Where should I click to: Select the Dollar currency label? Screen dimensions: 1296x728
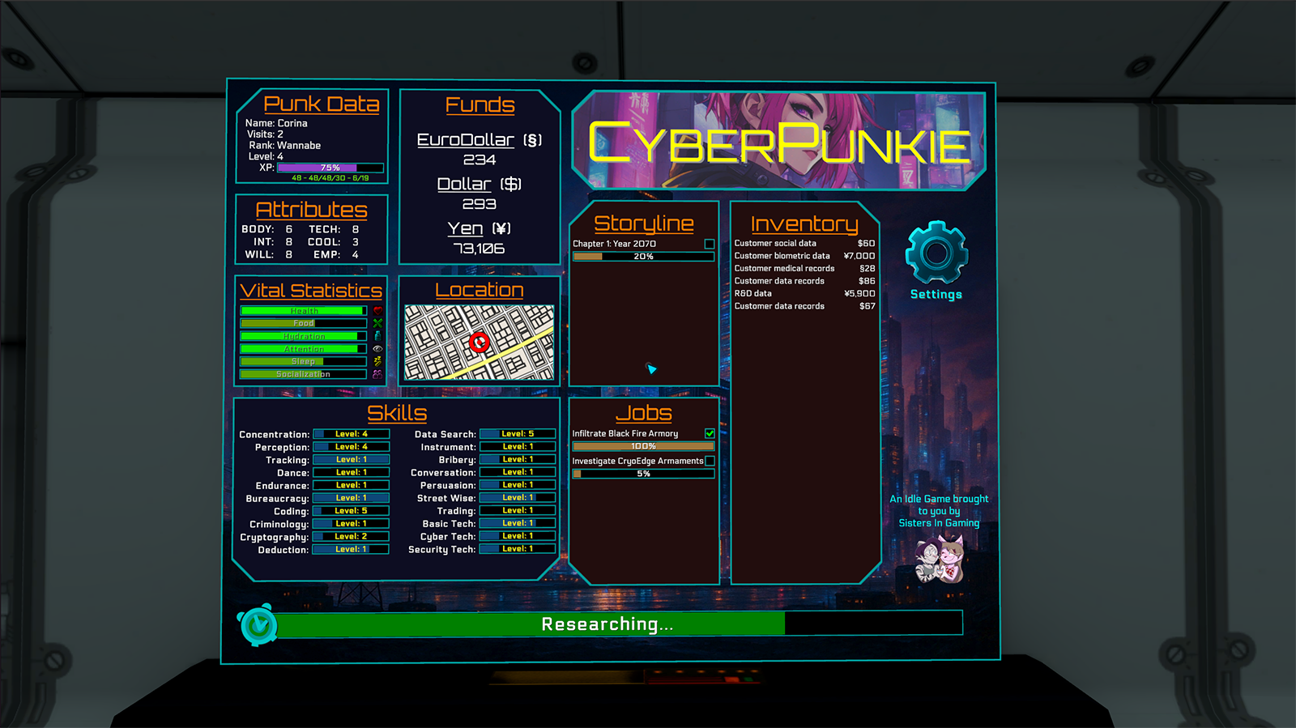point(480,184)
